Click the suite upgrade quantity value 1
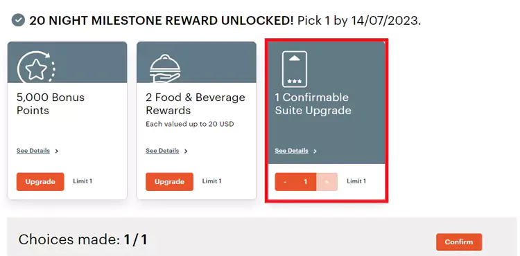 [306, 181]
